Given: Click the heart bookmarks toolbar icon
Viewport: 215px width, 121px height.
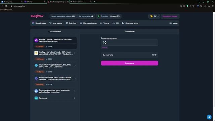Looking at the screenshot, I should [x=193, y=6].
